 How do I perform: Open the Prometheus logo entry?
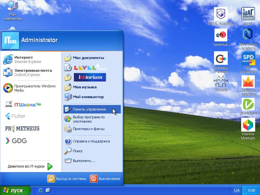[x=22, y=128]
